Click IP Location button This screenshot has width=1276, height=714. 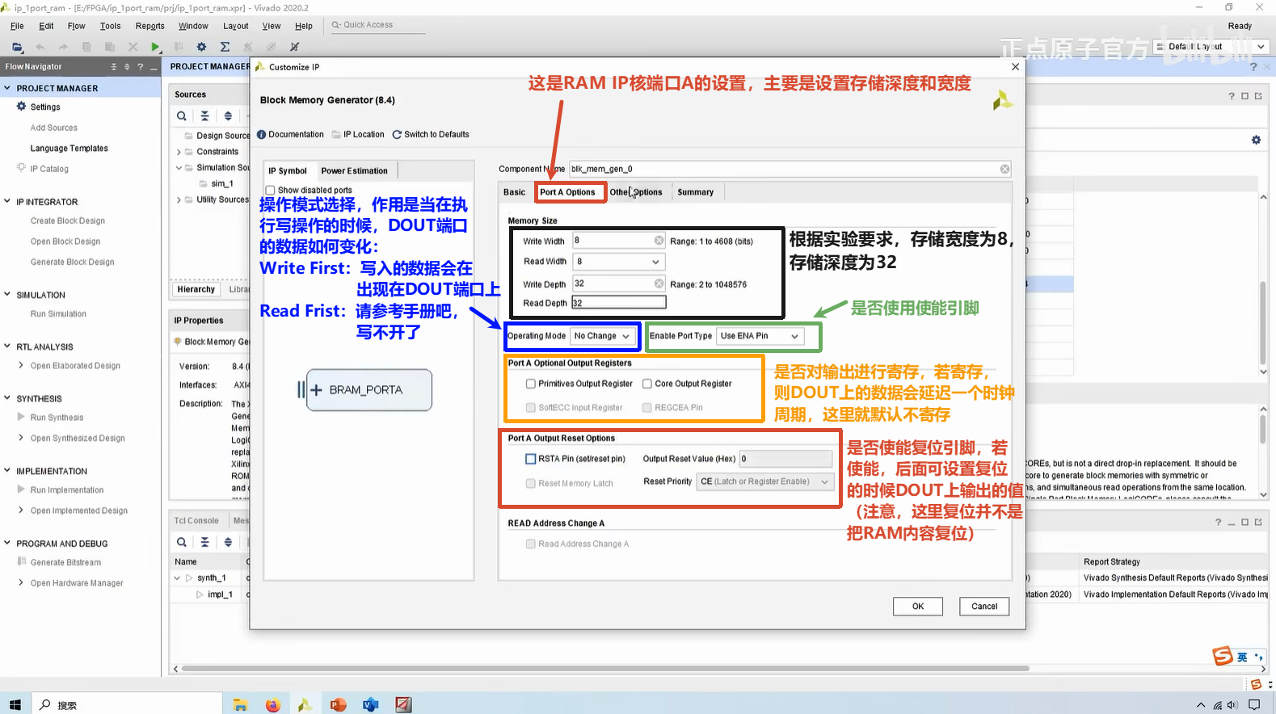(x=359, y=135)
